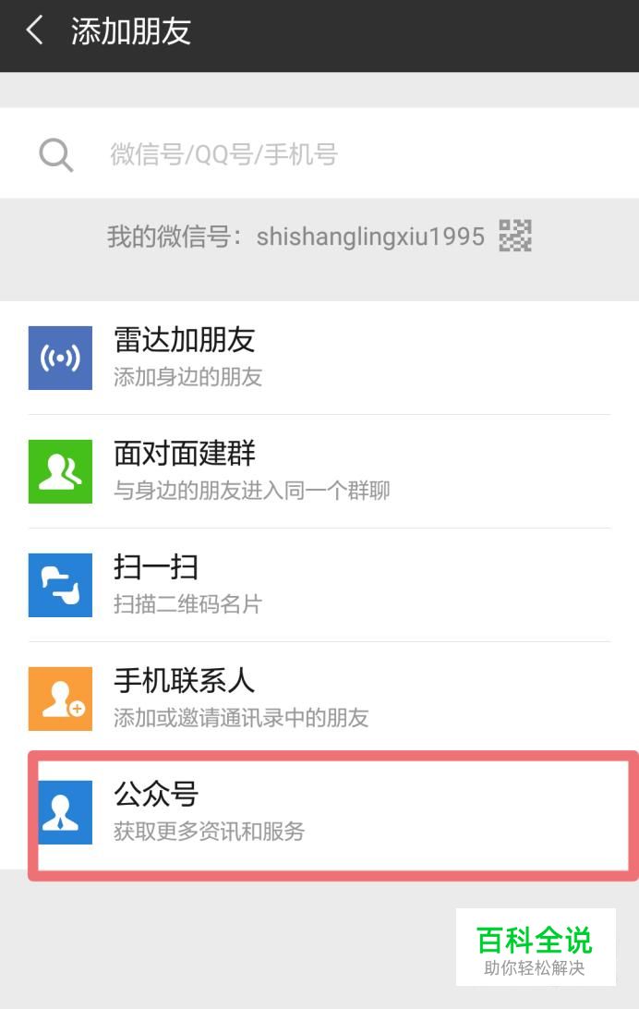Click the 百科全说 watermark logo
Screen dimensions: 639x1009
[x=536, y=946]
